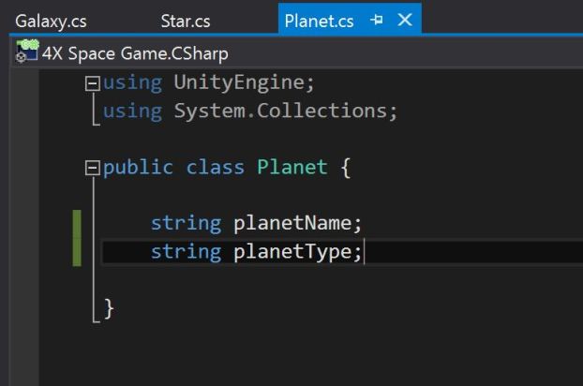The image size is (583, 386).
Task: Click the green change marker beside planetName
Action: [77, 224]
